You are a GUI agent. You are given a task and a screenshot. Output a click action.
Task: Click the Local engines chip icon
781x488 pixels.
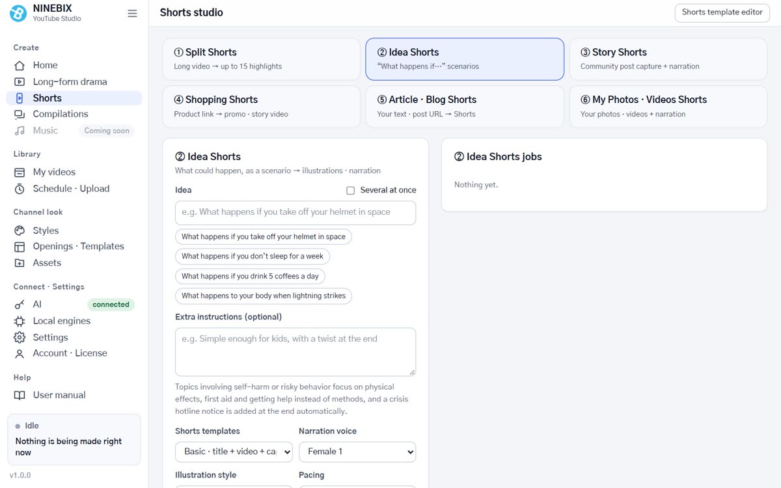coord(20,321)
